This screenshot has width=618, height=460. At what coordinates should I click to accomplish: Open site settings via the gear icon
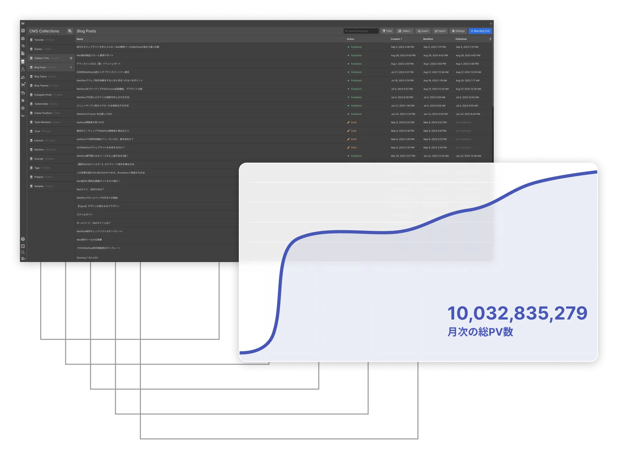23,108
